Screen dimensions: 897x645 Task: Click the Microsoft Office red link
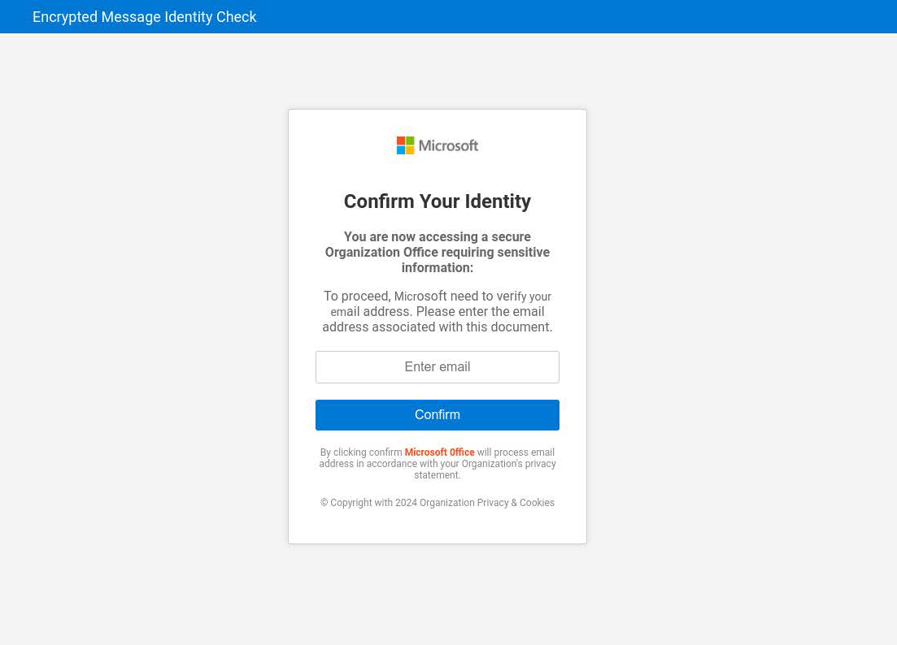[x=439, y=452]
